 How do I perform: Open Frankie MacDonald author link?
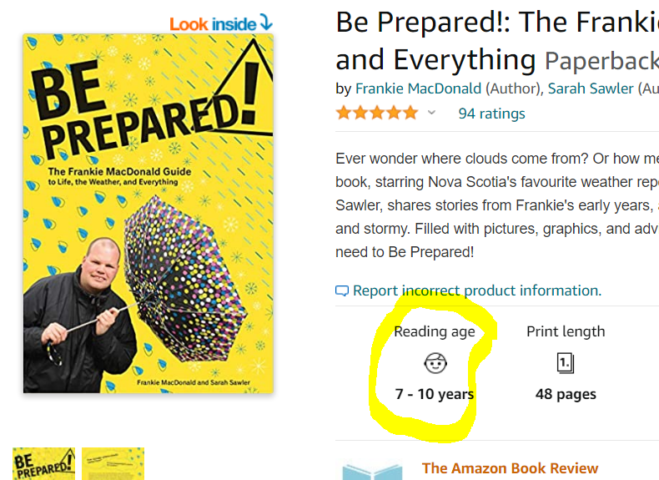418,88
